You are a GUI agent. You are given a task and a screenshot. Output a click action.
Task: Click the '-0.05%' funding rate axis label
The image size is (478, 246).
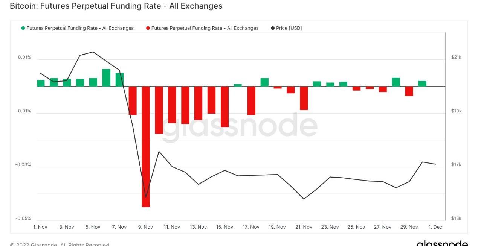point(23,219)
